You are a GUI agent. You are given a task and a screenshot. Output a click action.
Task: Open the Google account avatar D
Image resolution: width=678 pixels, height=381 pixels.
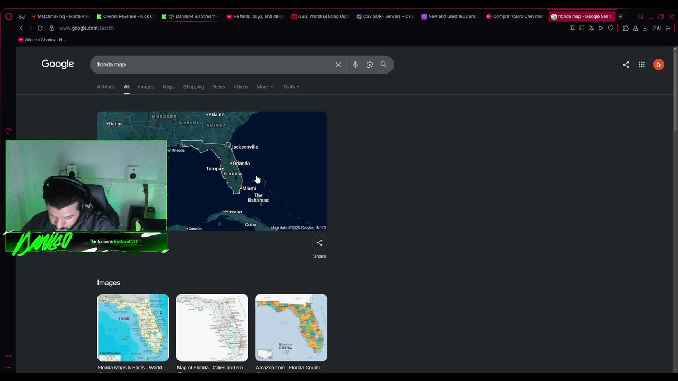tap(658, 65)
